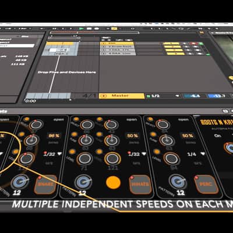Launch the Master scene play button
This screenshot has width=233, height=233.
tap(104, 96)
